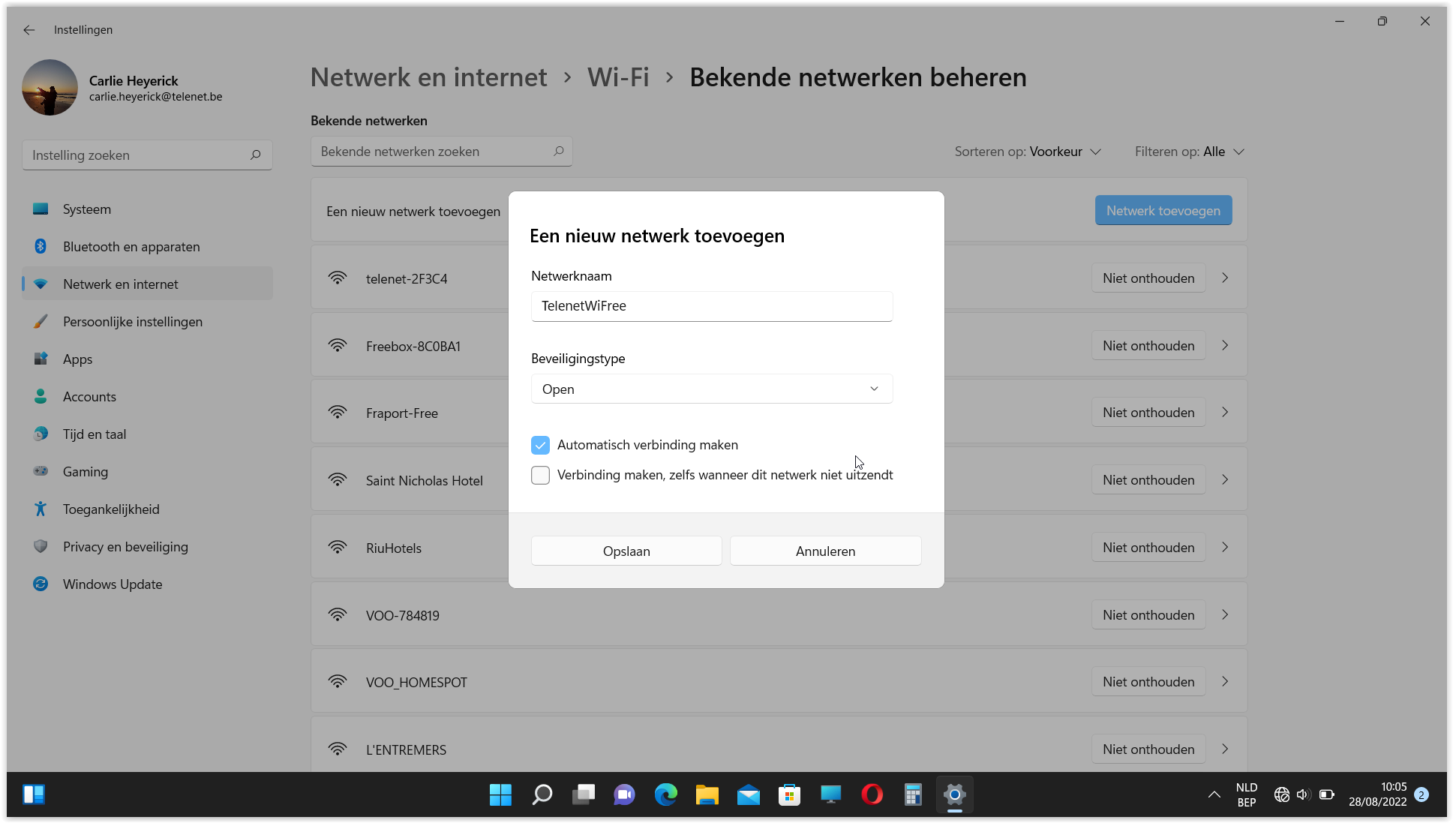This screenshot has width=1453, height=823.
Task: Click the back arrow in Instellingen
Action: [x=29, y=30]
